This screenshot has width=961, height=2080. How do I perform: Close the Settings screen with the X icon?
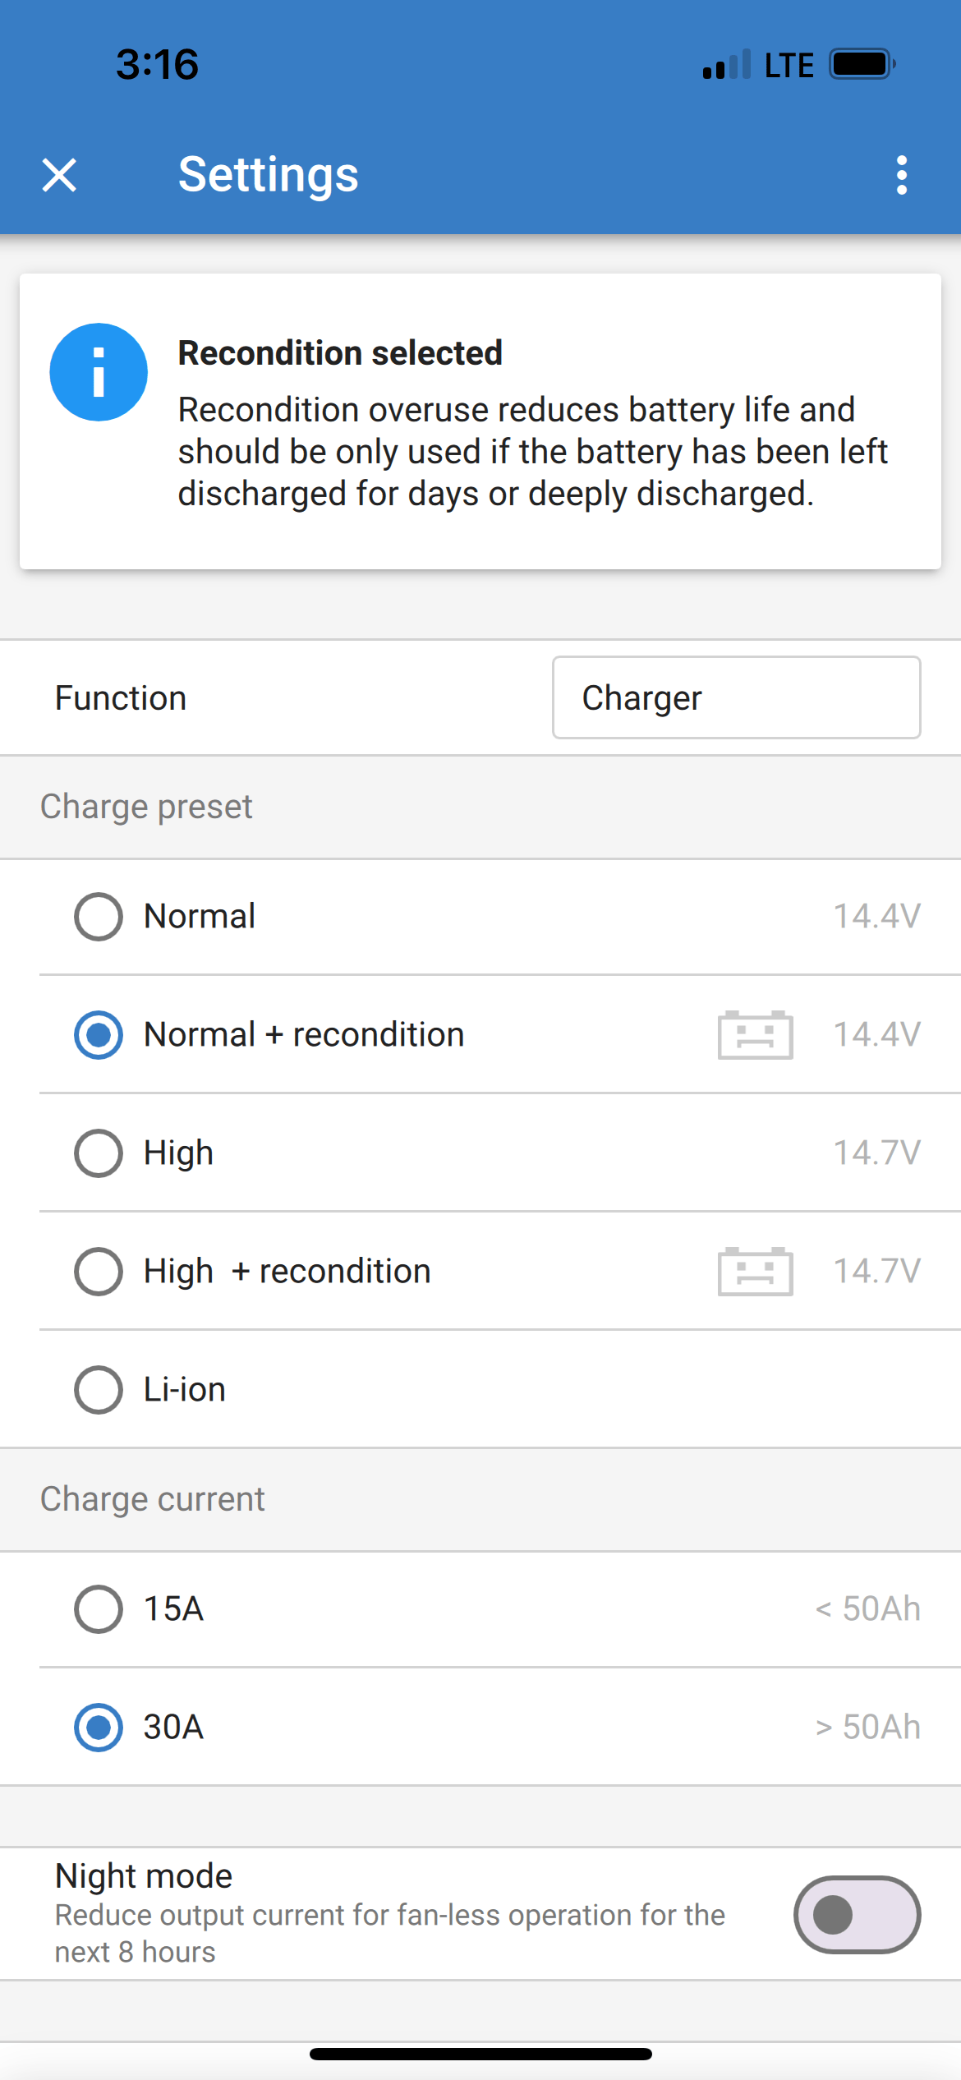59,175
